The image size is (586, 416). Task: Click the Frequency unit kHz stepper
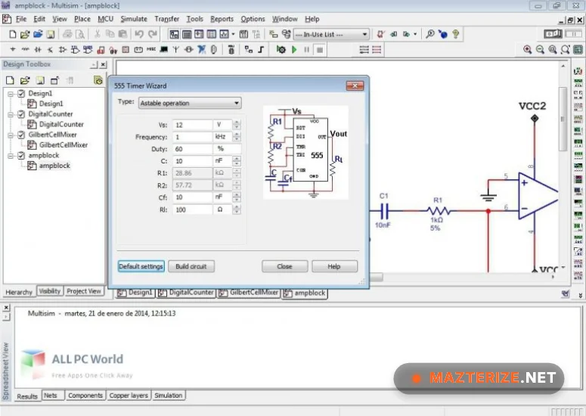coord(236,137)
